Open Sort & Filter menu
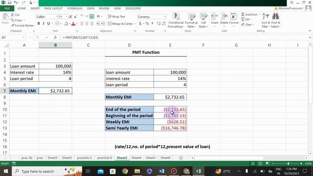The width and height of the screenshot is (313, 176). coord(266,21)
